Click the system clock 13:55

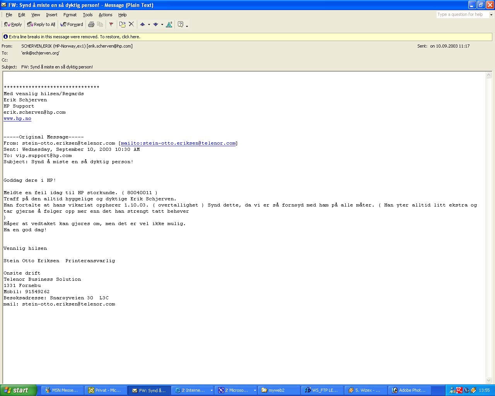(484, 390)
